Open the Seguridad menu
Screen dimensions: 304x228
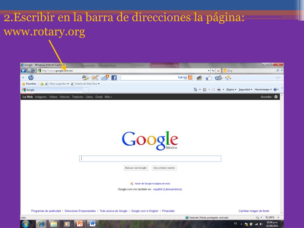(x=245, y=90)
